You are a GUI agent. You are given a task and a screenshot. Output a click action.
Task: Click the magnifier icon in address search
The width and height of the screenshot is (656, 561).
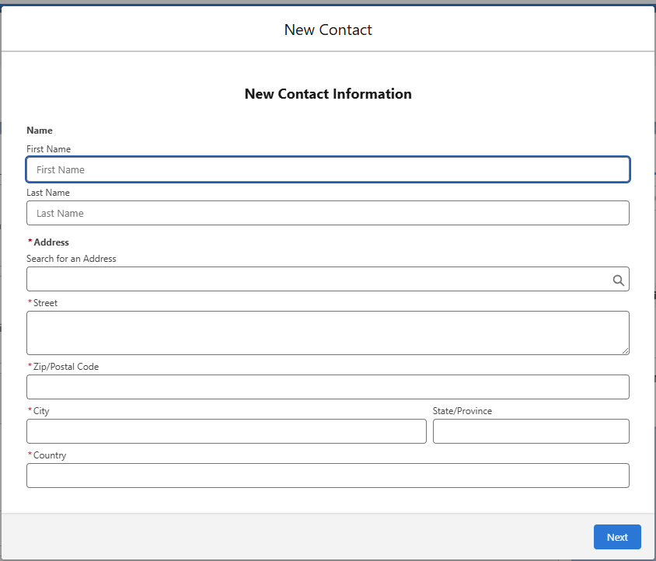tap(619, 280)
